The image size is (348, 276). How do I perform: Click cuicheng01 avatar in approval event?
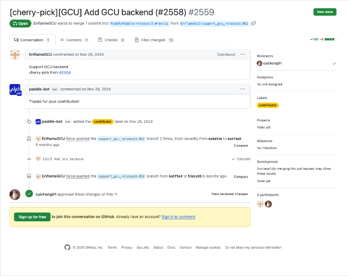(15, 194)
